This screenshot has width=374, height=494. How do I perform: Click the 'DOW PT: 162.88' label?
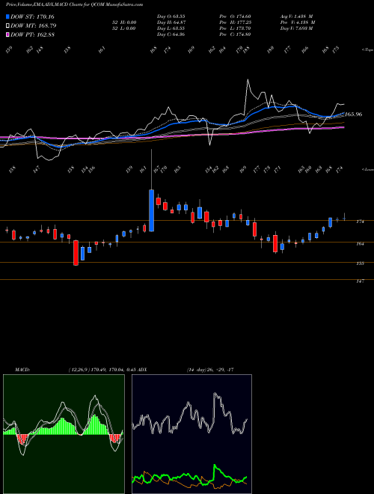tap(32, 34)
